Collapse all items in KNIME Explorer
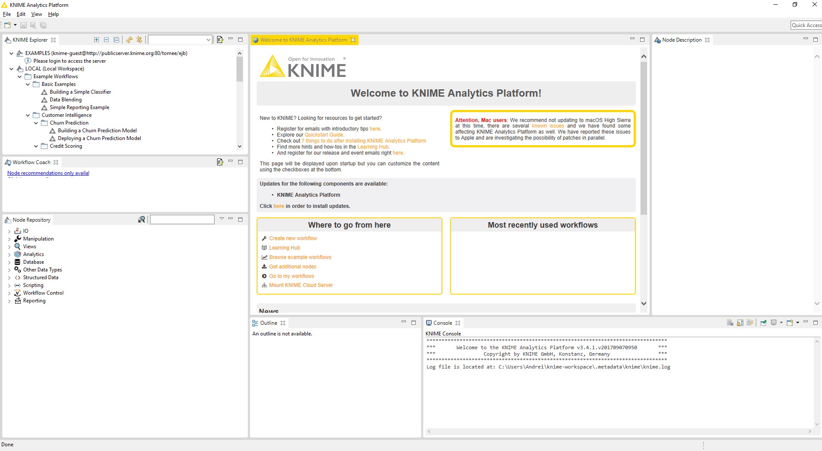 point(116,40)
